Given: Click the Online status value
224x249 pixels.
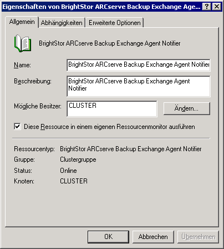Looking at the screenshot, I should point(68,171).
